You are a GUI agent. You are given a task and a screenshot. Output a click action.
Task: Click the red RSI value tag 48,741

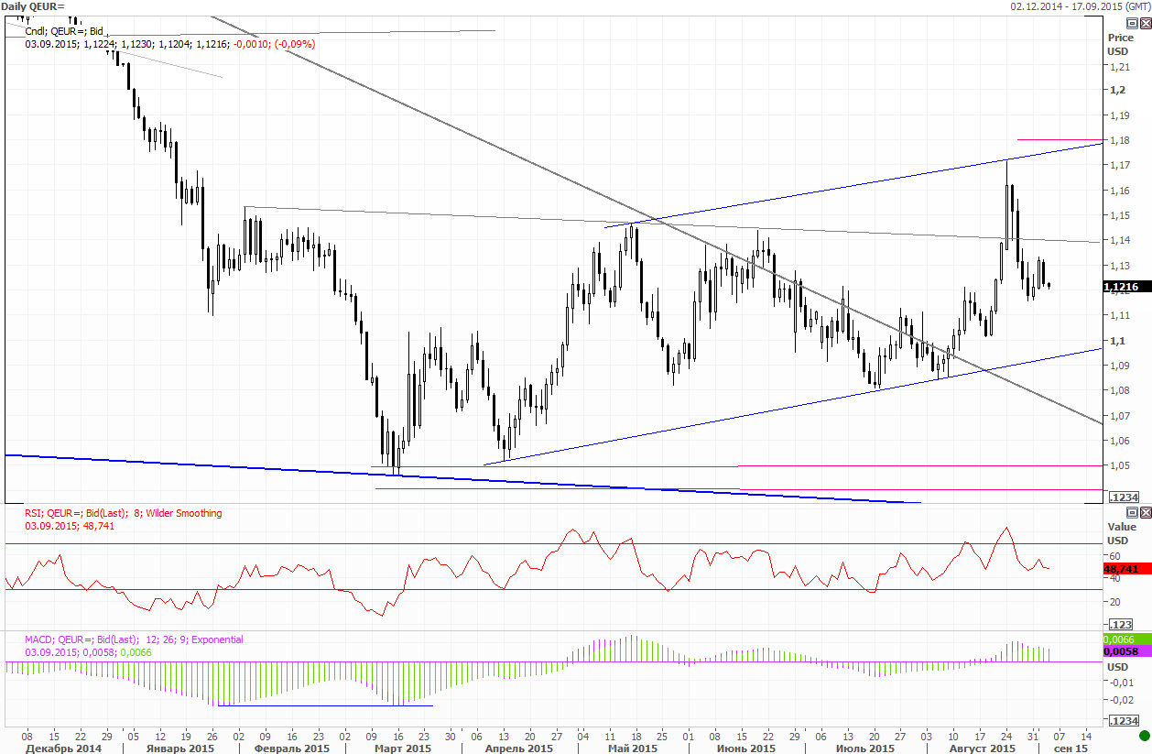pyautogui.click(x=1122, y=569)
